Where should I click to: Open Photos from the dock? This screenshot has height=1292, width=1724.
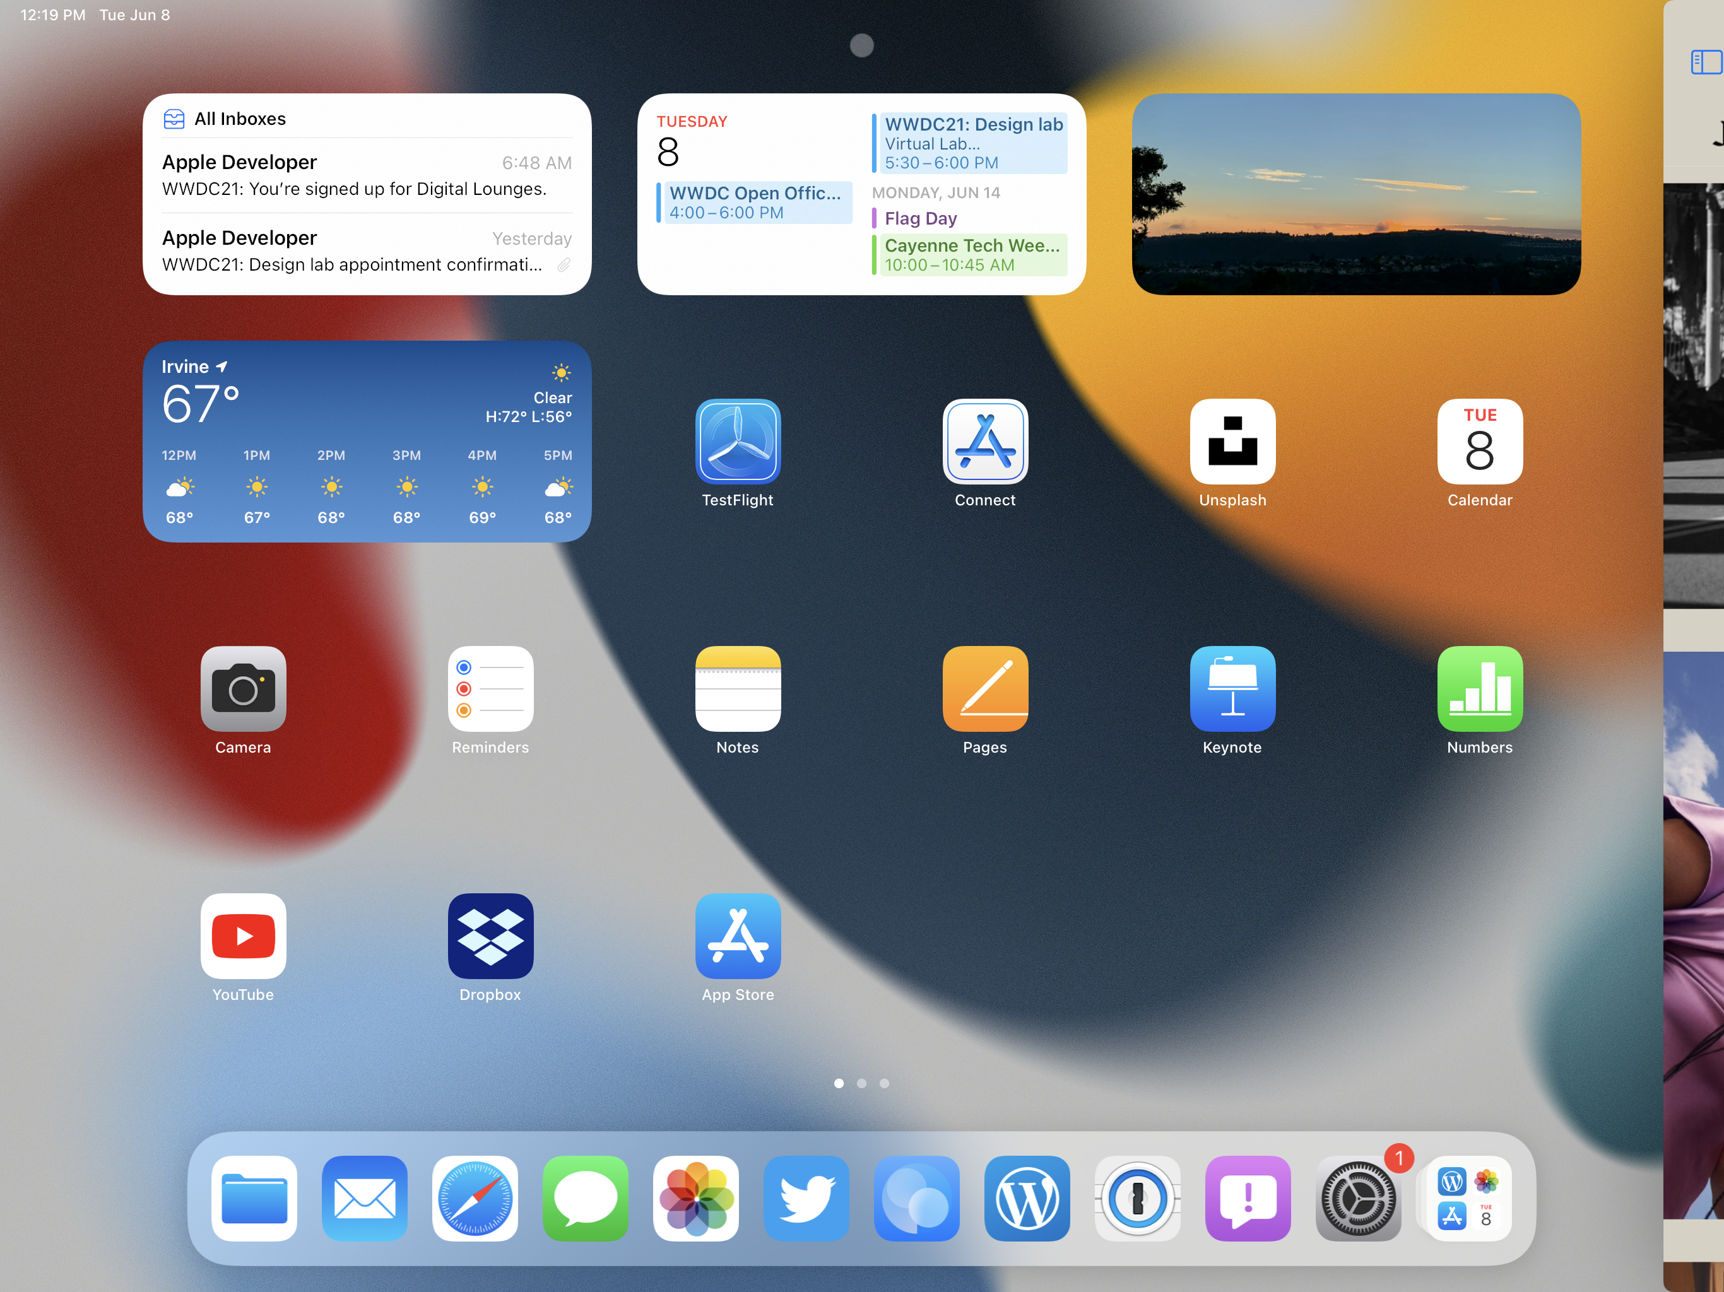point(696,1198)
